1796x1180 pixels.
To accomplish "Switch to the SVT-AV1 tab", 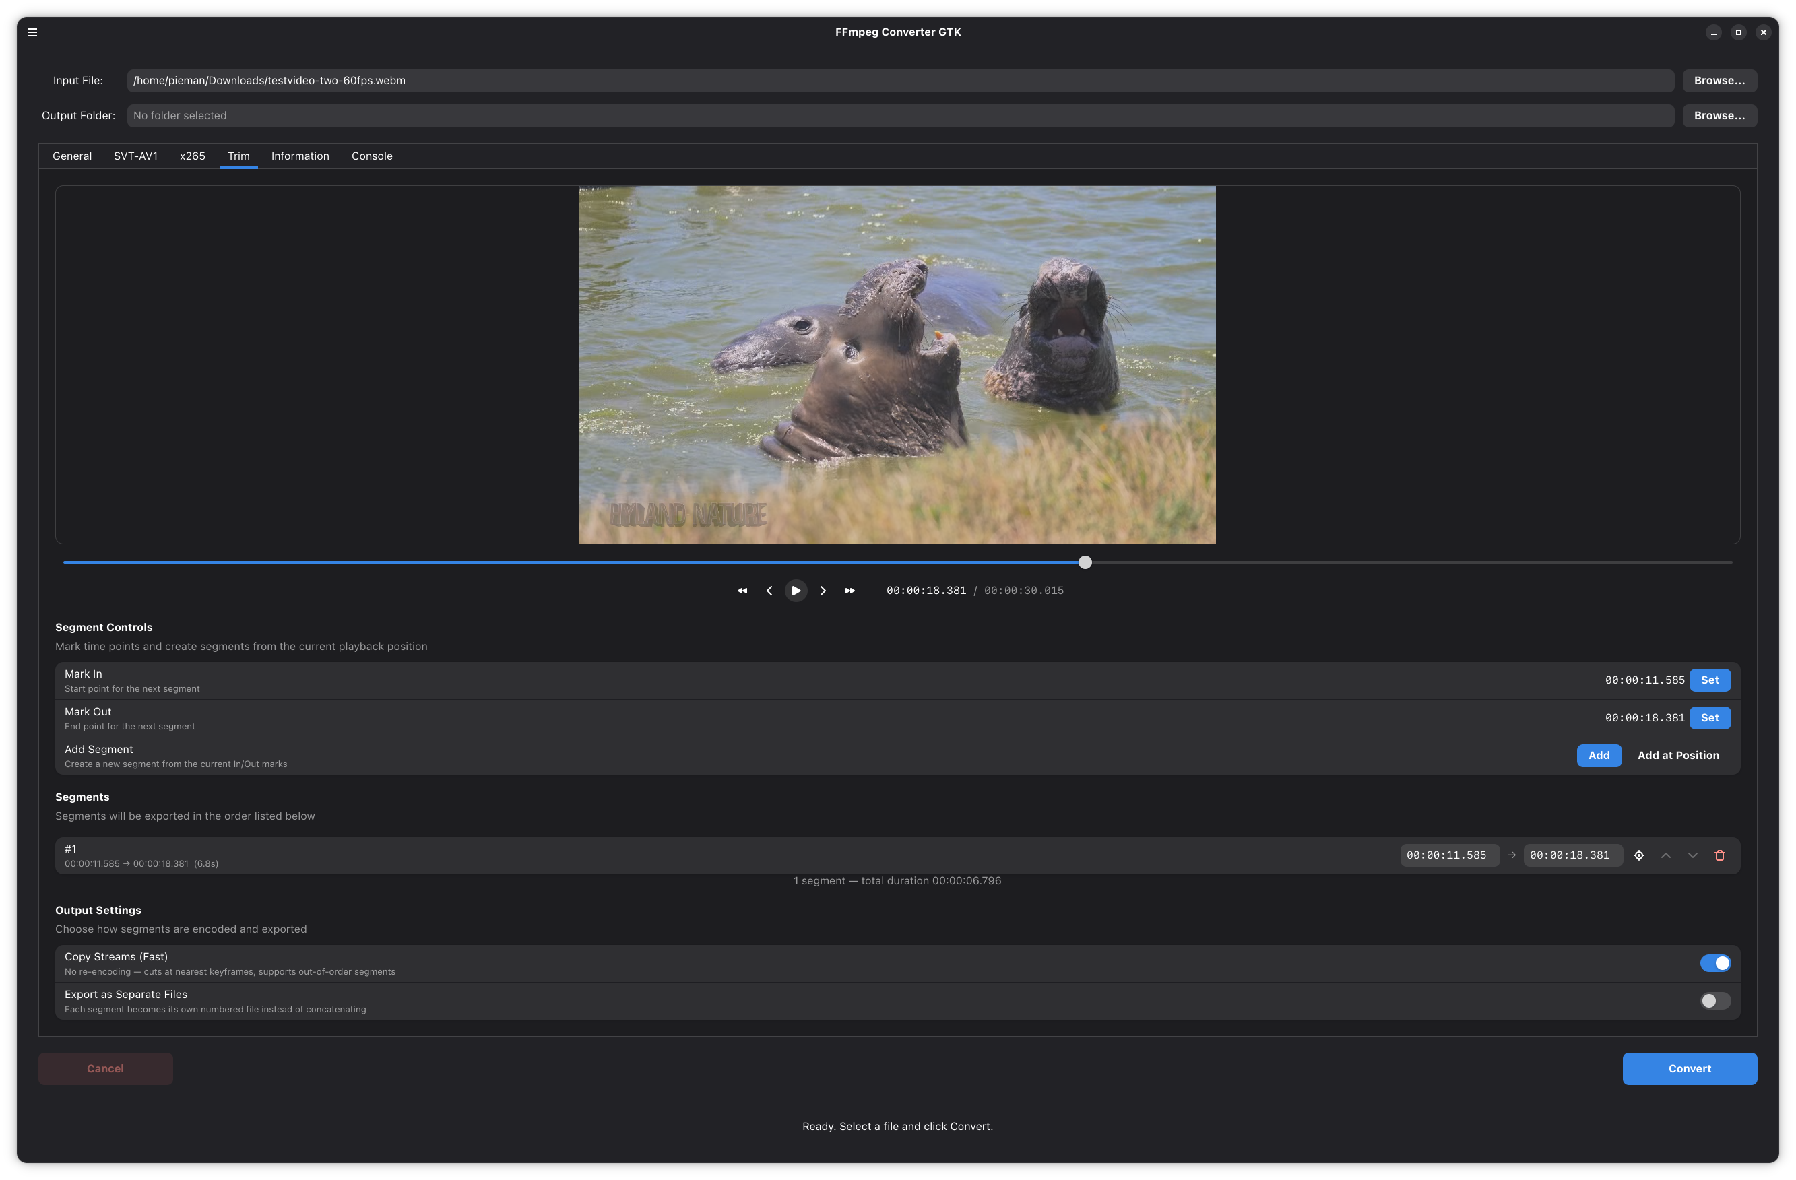I will click(x=136, y=156).
